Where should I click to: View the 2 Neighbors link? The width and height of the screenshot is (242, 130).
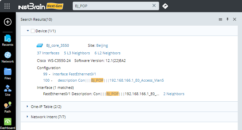click(174, 94)
